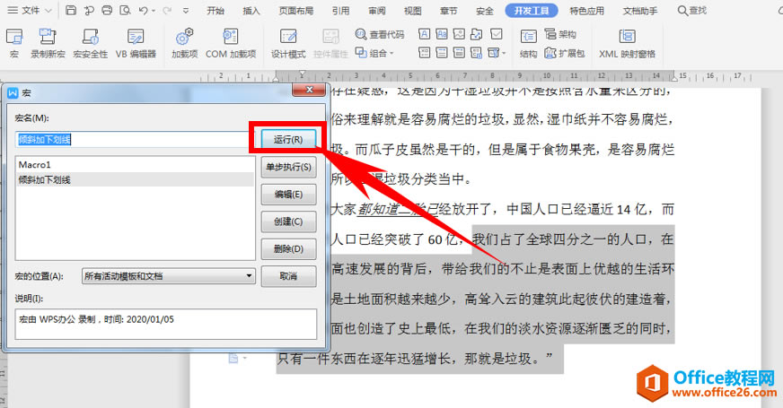Click the paragraph layout icon beside last line
The image size is (783, 408).
[x=233, y=358]
